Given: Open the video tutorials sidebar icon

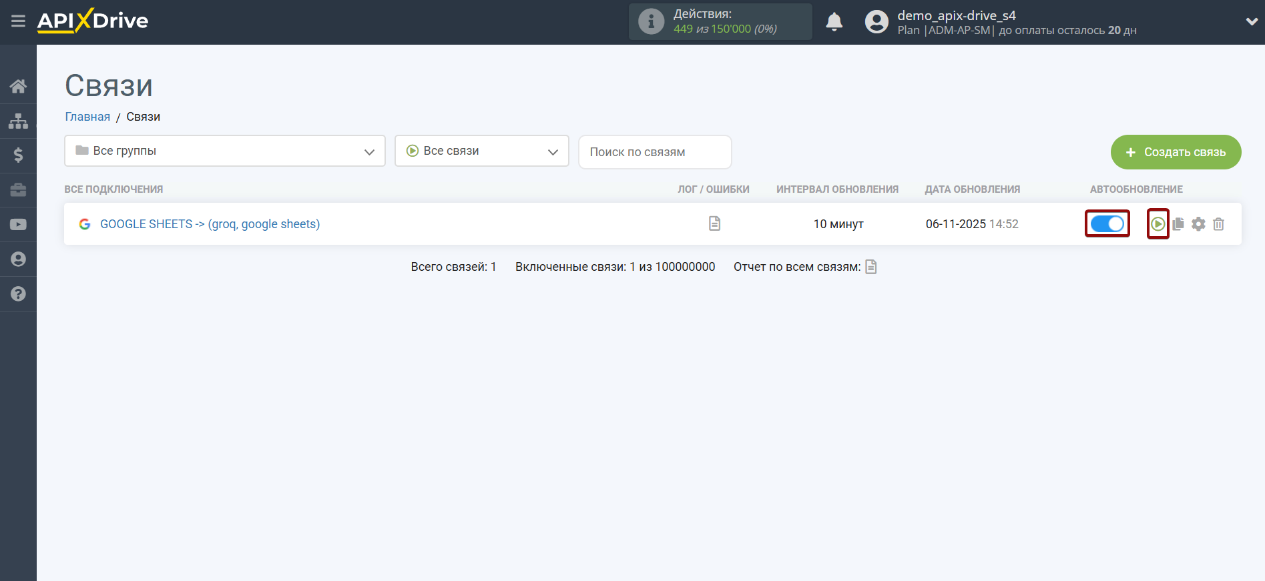Looking at the screenshot, I should click(x=18, y=225).
